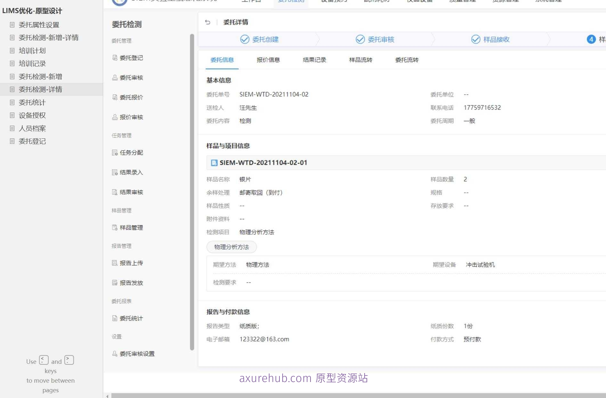Image resolution: width=606 pixels, height=398 pixels.
Task: Open 任务分配 under 任务管理
Action: 131,153
